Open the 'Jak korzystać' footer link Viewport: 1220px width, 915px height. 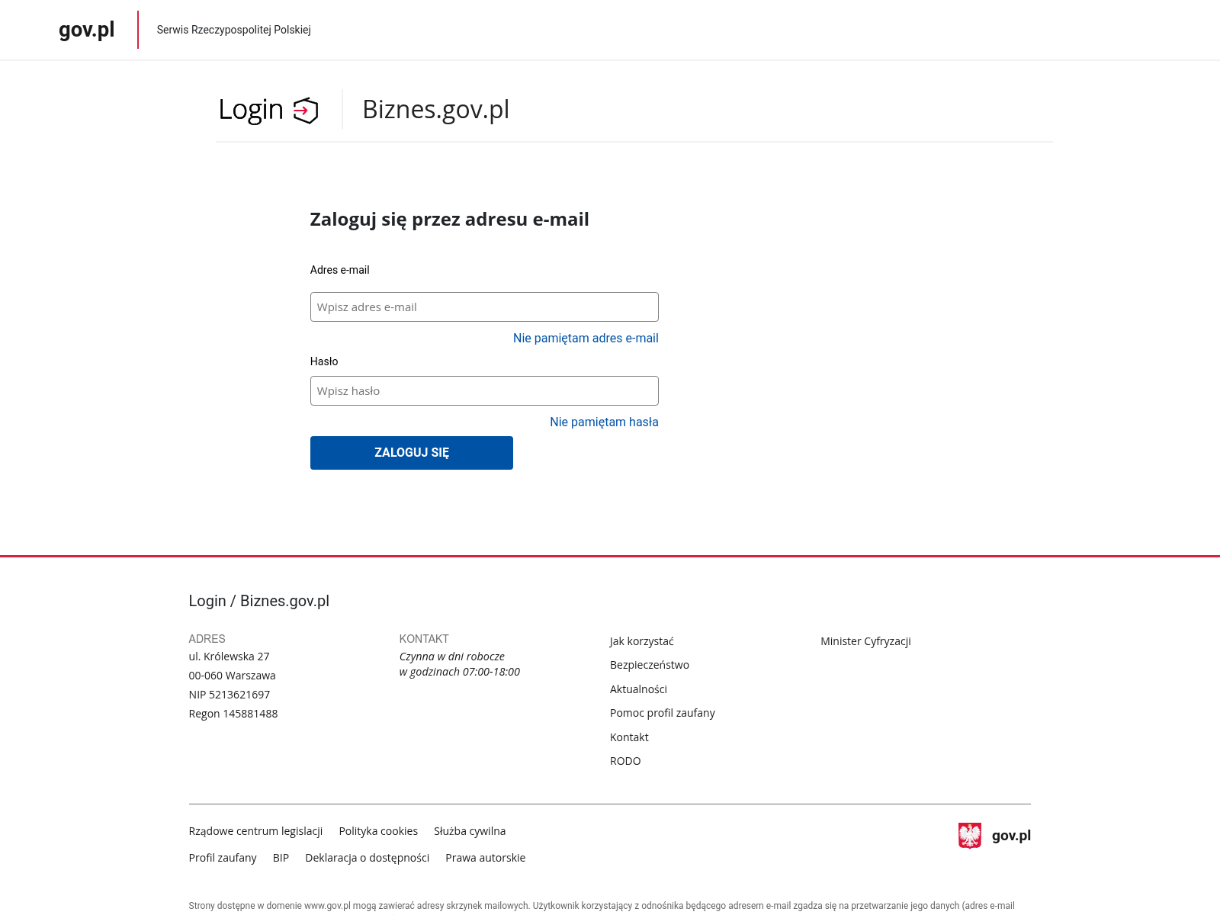(642, 641)
